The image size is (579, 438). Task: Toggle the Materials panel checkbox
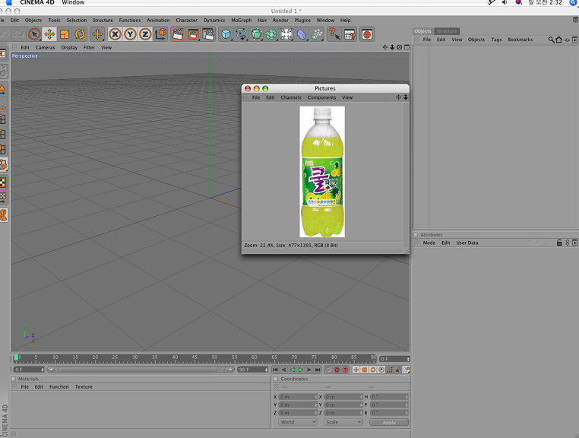(14, 379)
